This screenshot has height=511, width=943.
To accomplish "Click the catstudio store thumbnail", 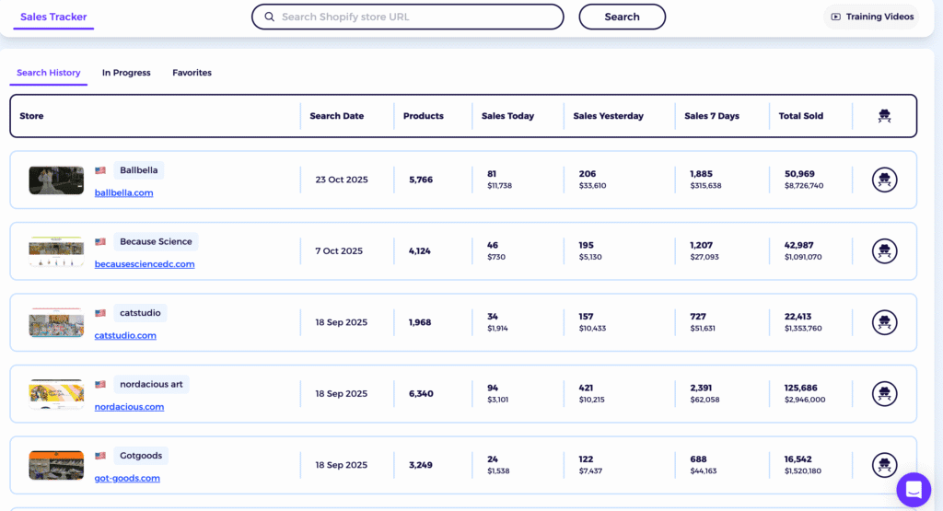I will 56,323.
